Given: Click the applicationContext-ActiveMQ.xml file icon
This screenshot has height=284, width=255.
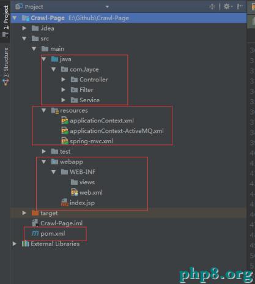Looking at the screenshot, I should click(65, 131).
